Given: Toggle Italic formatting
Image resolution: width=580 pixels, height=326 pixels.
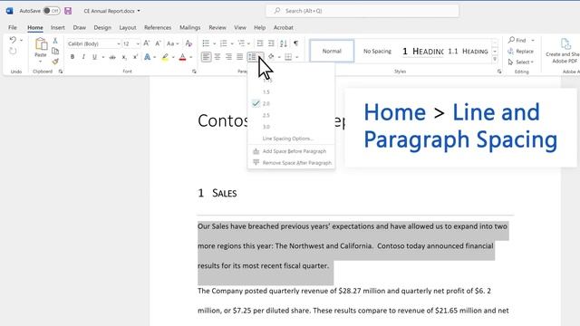Looking at the screenshot, I should pyautogui.click(x=83, y=57).
